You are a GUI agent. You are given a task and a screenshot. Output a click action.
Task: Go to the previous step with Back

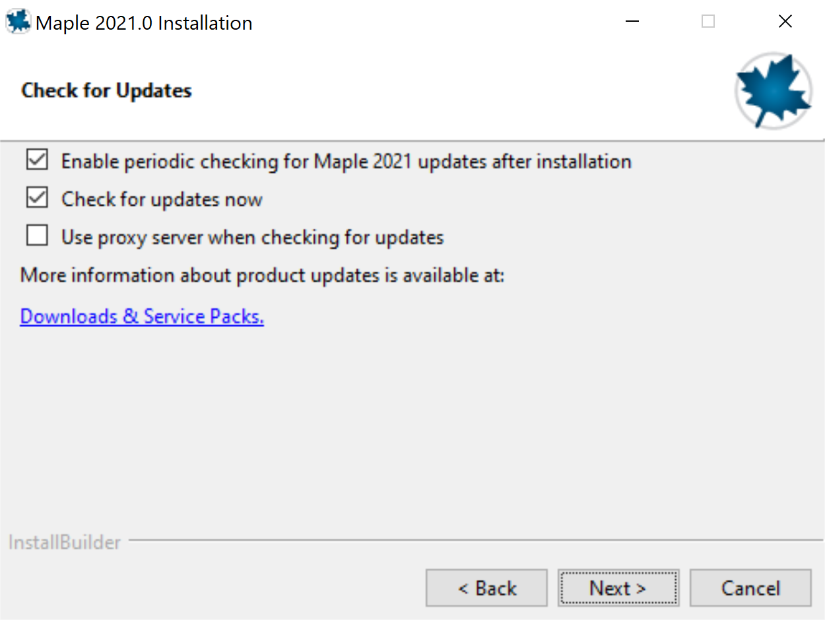coord(486,588)
